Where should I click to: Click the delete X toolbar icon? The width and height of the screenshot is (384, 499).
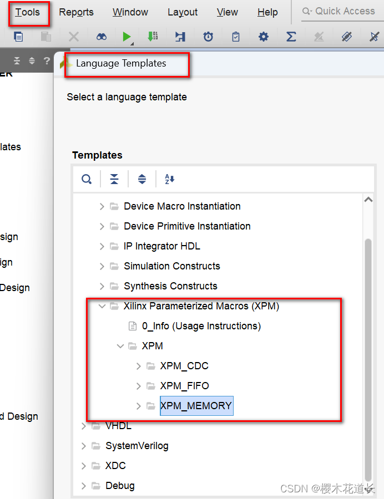74,37
